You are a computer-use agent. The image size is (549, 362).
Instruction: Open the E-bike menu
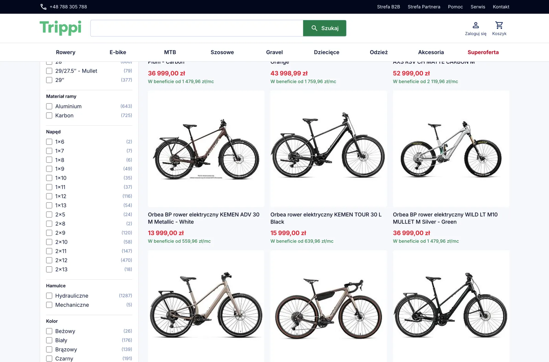[118, 52]
